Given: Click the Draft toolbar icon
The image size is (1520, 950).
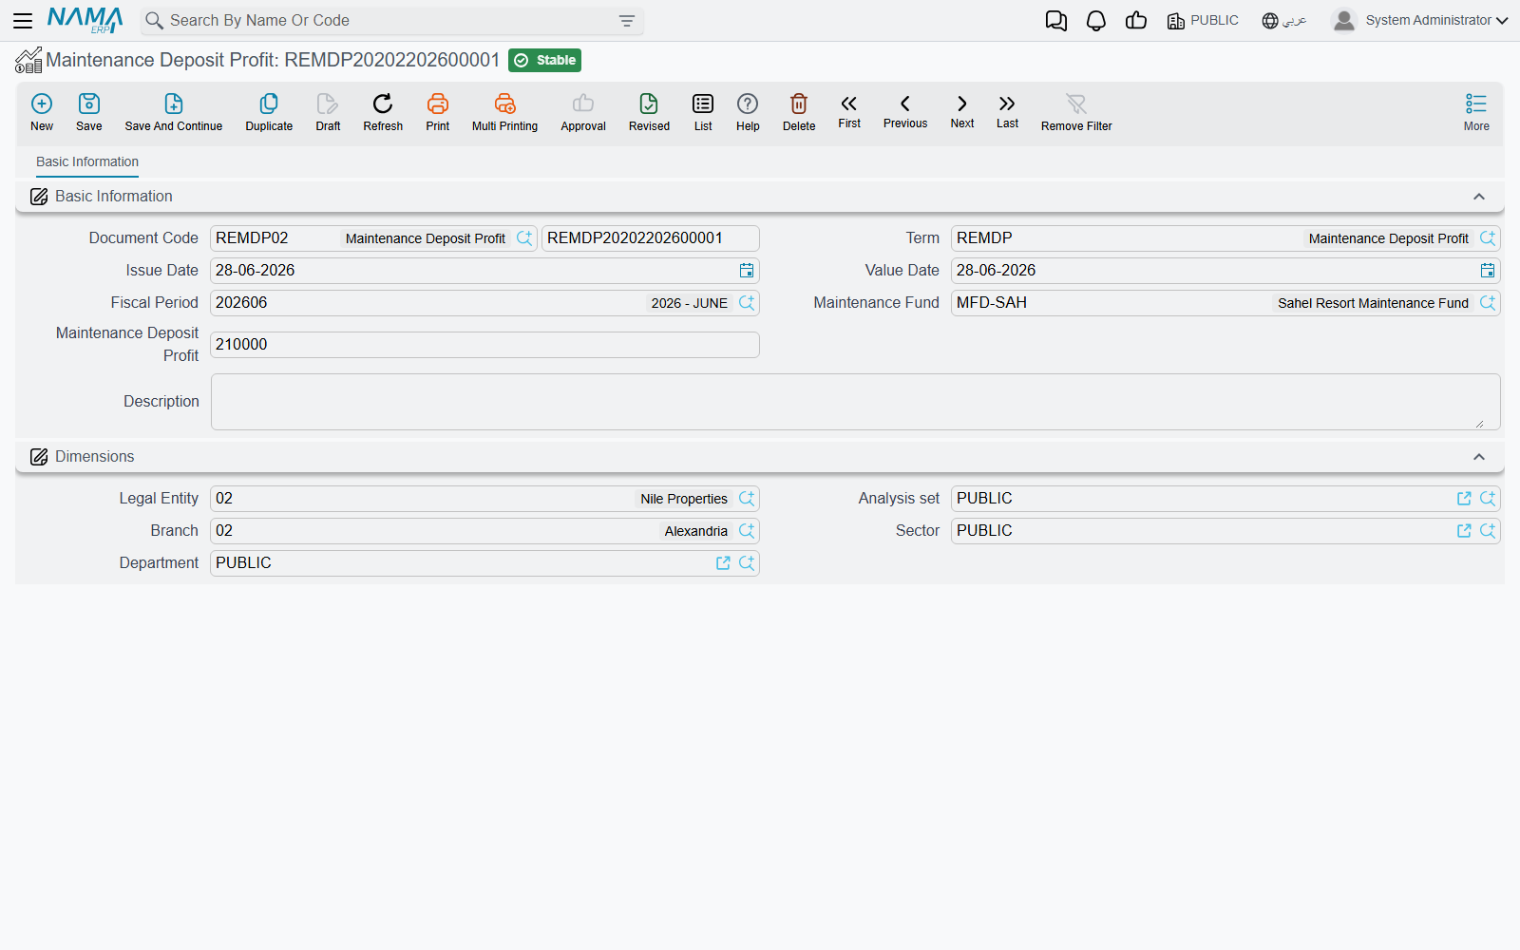Looking at the screenshot, I should [x=328, y=112].
